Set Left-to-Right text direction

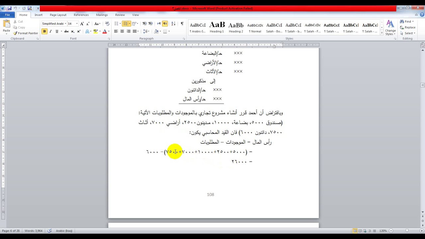coord(159,24)
